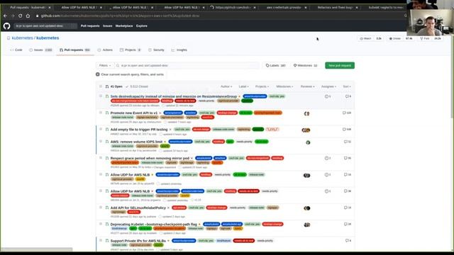
Task: Switch to the Issues repository tab
Action: pos(40,50)
